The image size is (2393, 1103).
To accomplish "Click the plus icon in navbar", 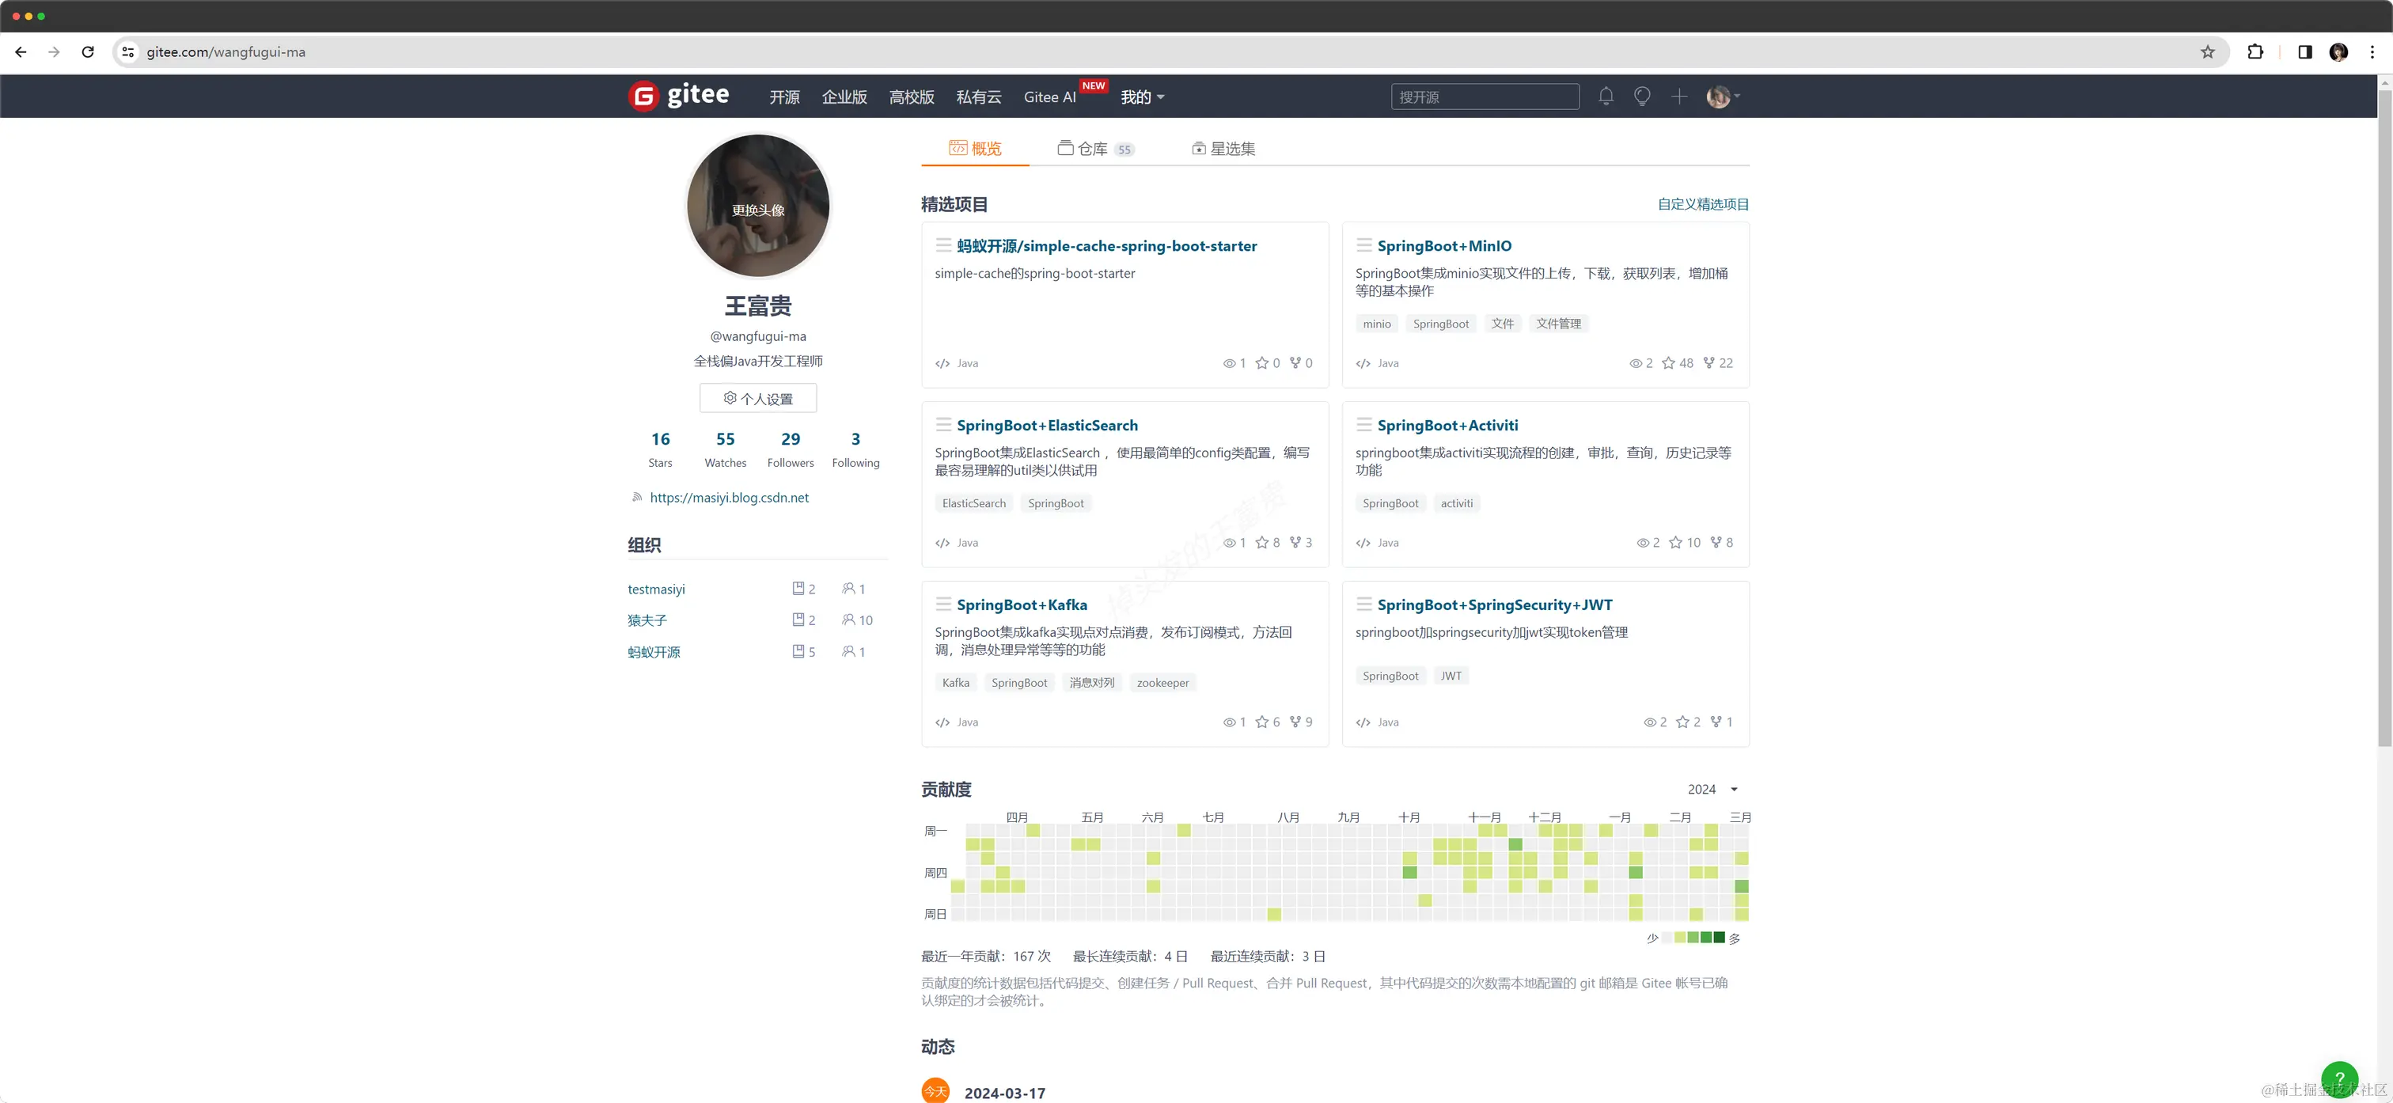I will (1678, 97).
